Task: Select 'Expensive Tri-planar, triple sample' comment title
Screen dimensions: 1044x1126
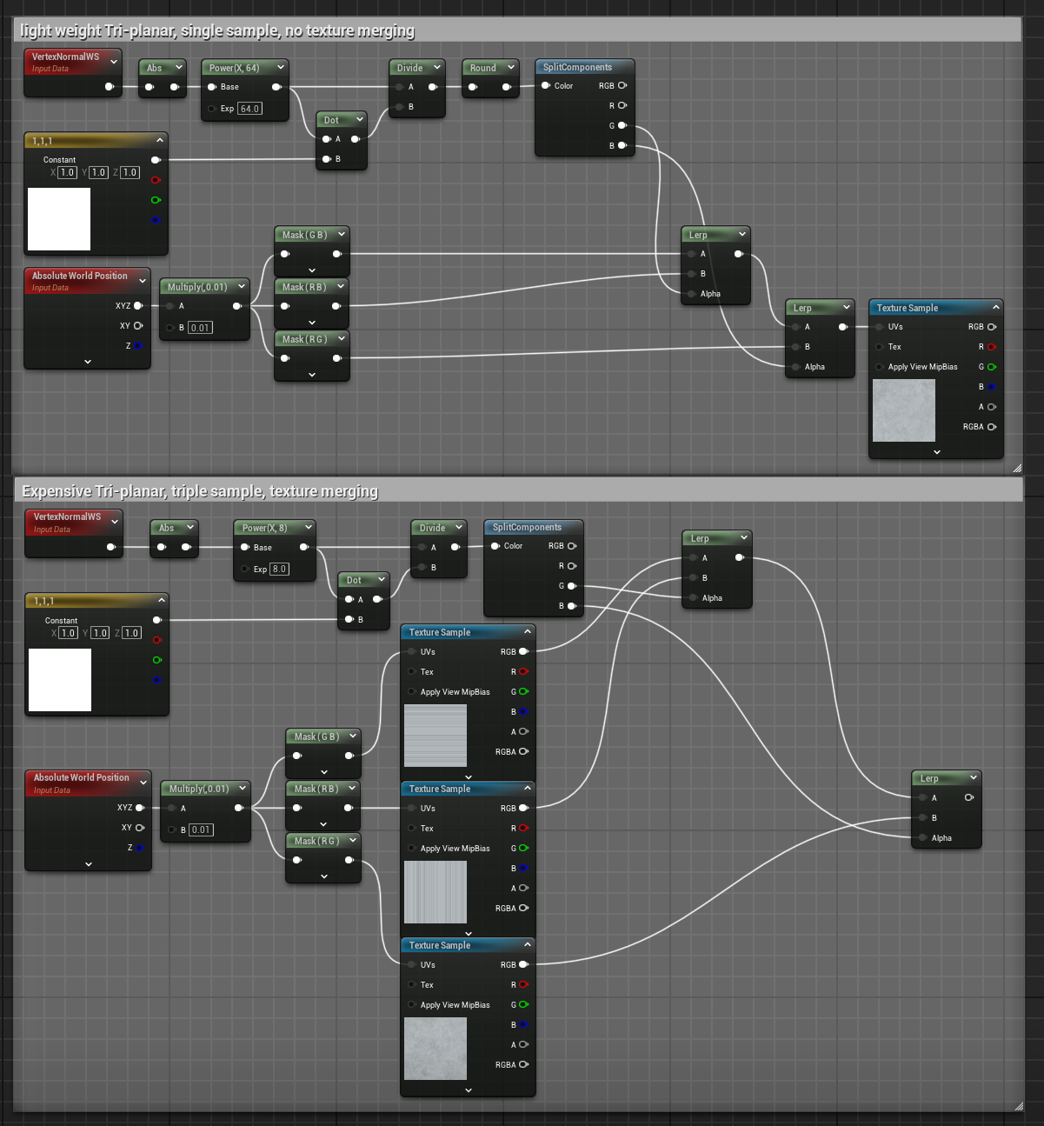Action: 200,491
